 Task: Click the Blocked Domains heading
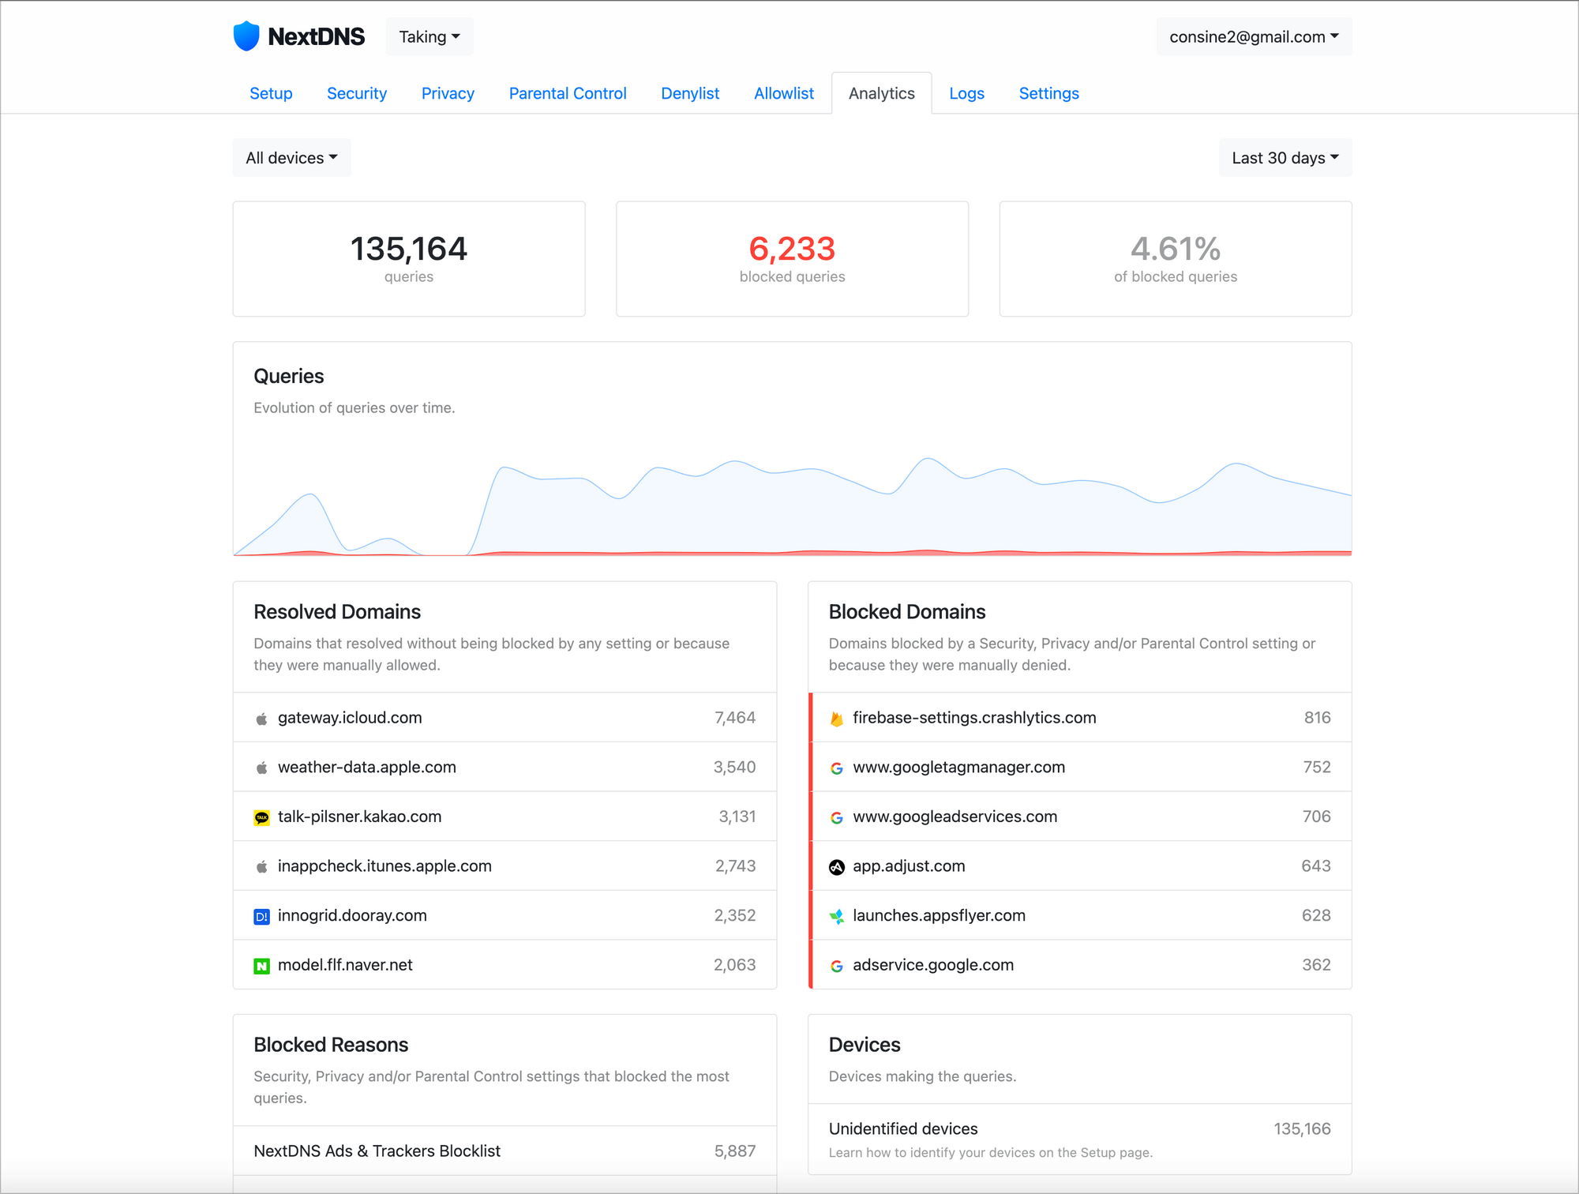[907, 612]
